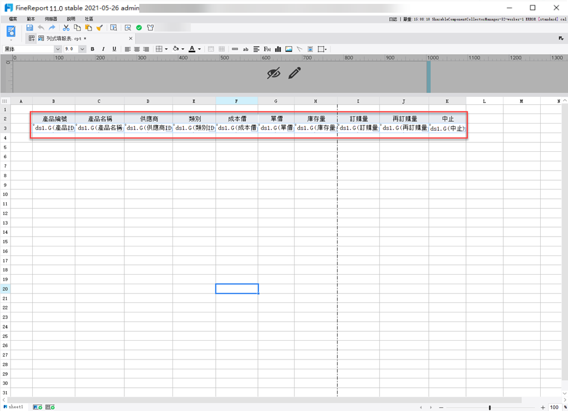Copy the selected cells

[x=77, y=28]
